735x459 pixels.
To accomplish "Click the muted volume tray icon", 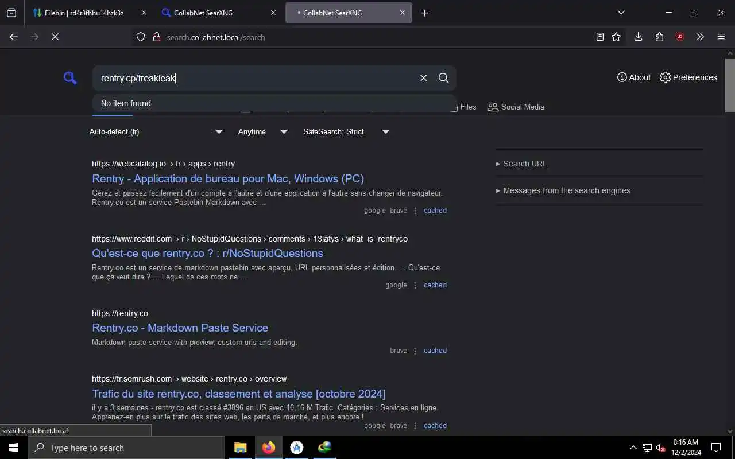I will tap(660, 448).
